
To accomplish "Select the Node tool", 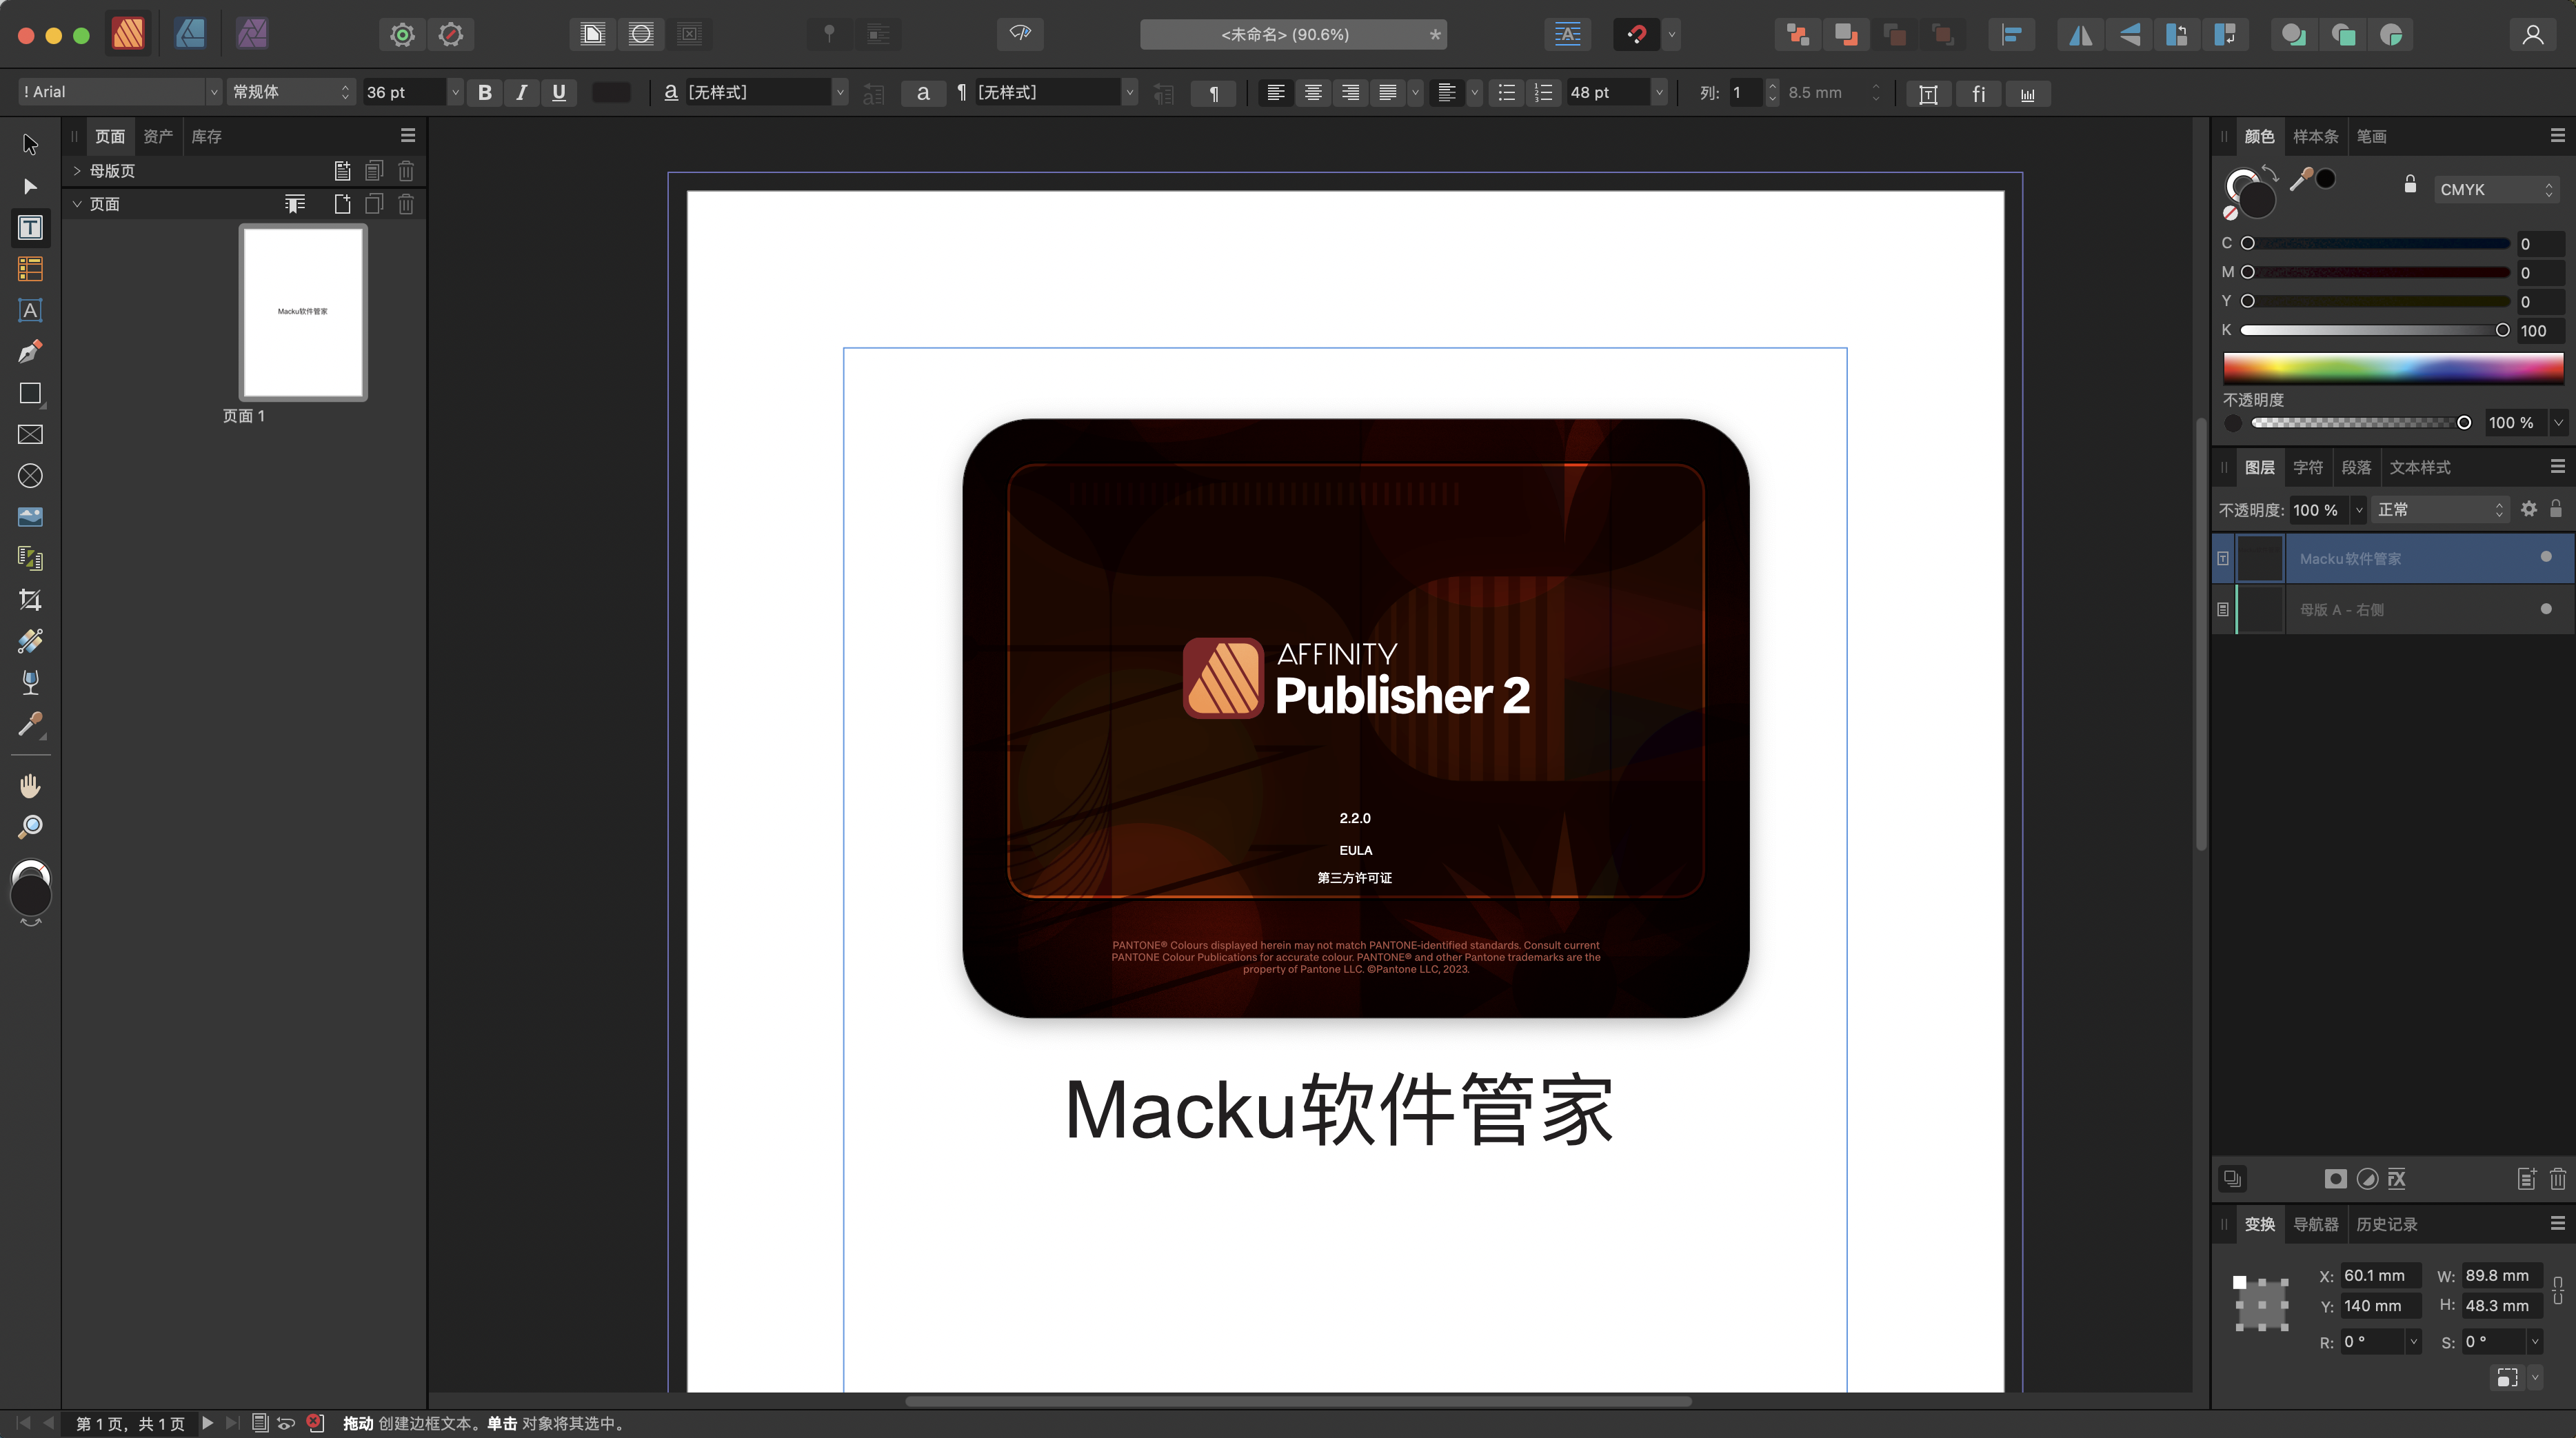I will pyautogui.click(x=30, y=186).
